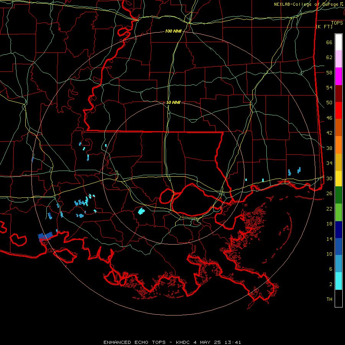The image size is (345, 345).
Task: Click the dark green legend swatch
Action: coord(338,195)
